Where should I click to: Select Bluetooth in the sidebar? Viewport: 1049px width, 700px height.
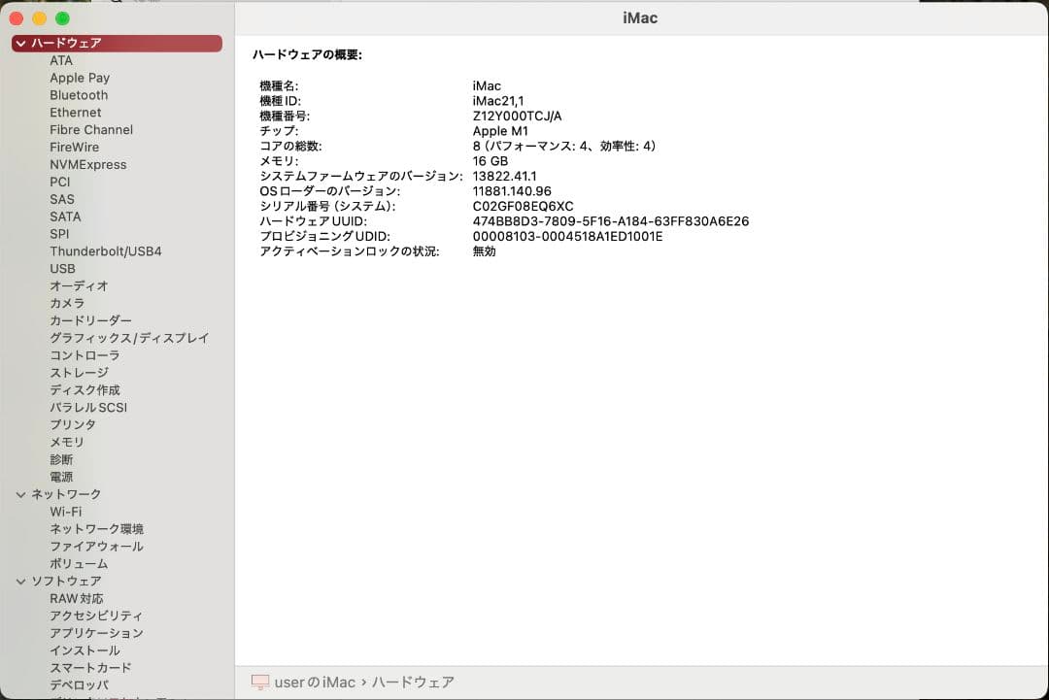(x=79, y=95)
